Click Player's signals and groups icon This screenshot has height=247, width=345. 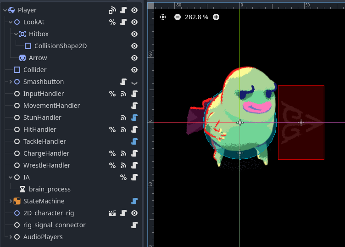[112, 10]
